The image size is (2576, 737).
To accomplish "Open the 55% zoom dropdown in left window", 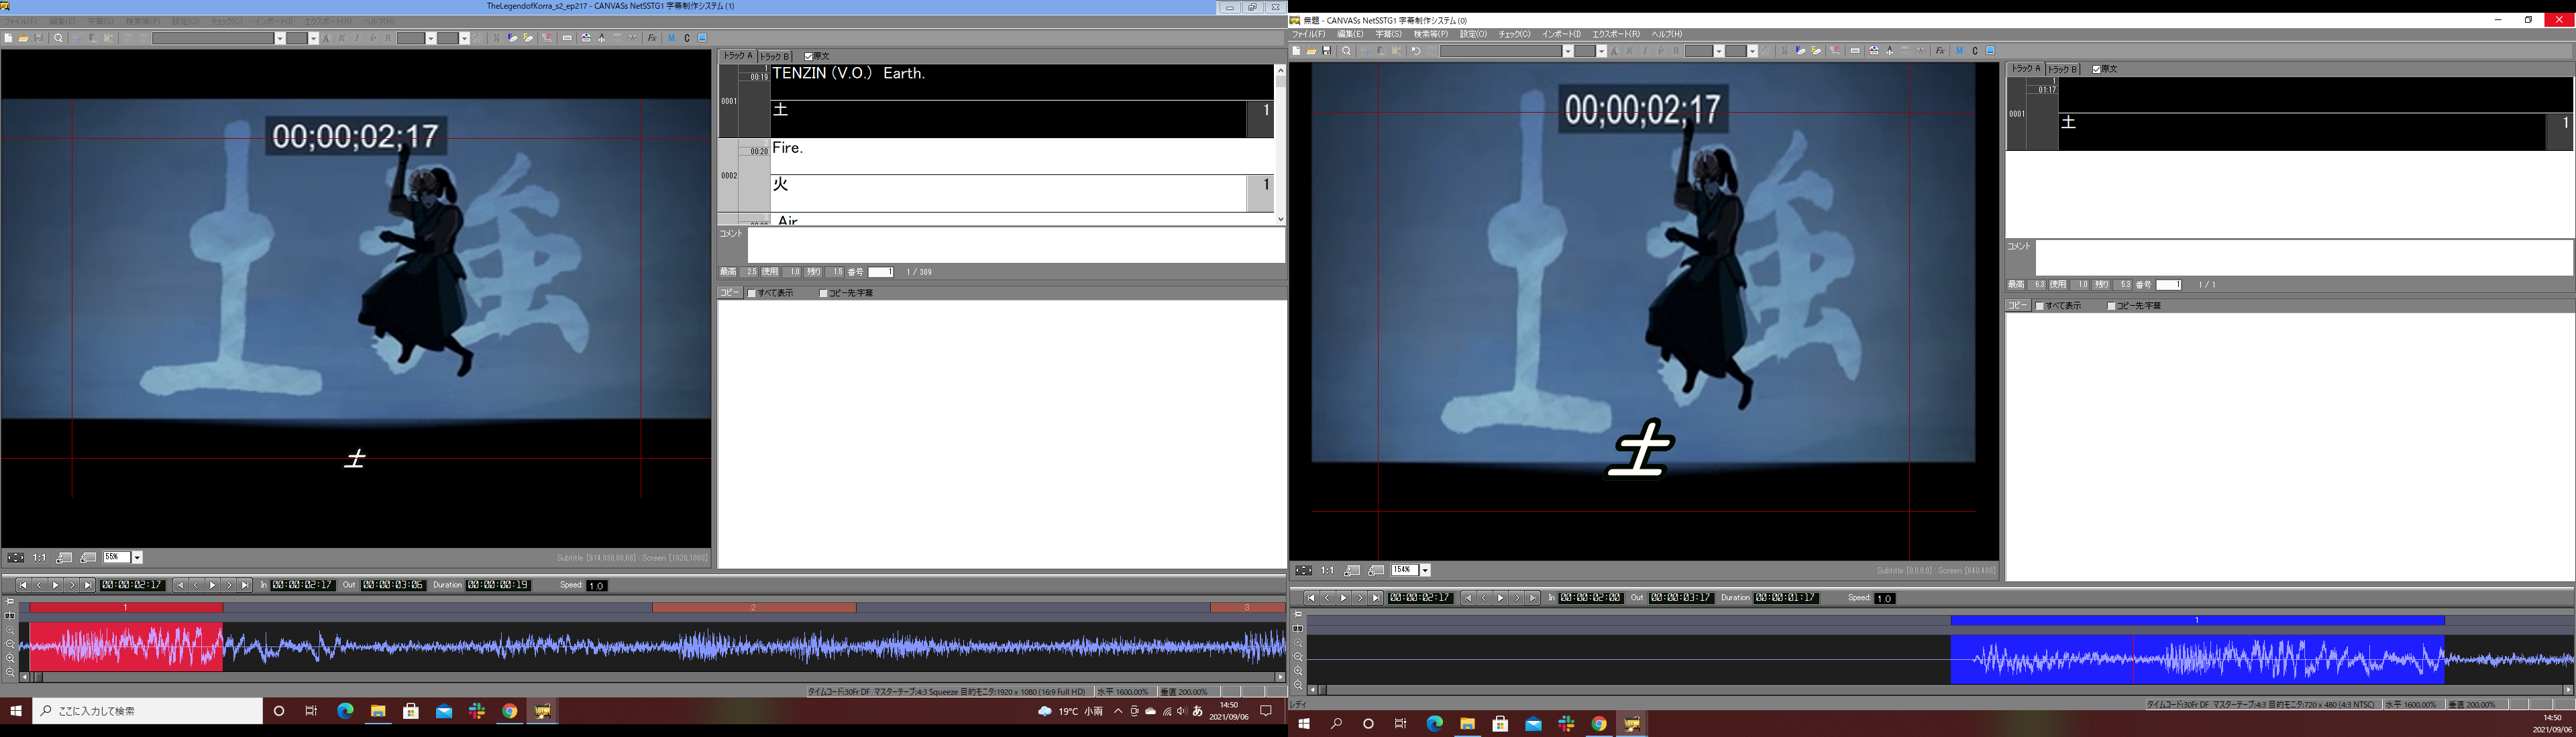I will pyautogui.click(x=137, y=558).
